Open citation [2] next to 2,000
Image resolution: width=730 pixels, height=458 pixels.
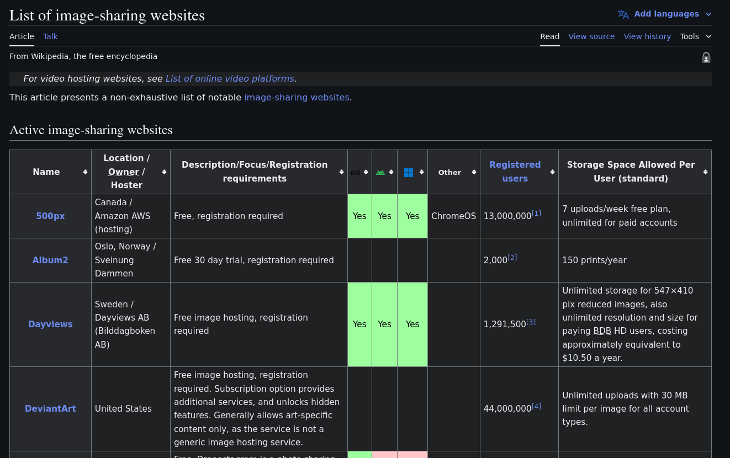[512, 257]
